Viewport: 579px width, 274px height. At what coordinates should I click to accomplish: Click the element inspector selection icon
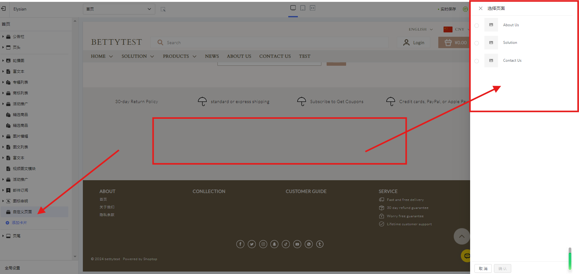click(x=163, y=9)
